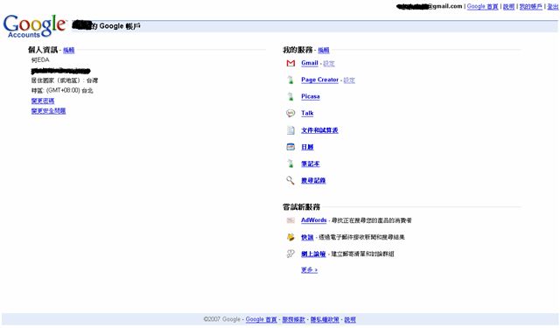560x328 pixels.
Task: Click the change password (變更密碼) link
Action: [43, 101]
